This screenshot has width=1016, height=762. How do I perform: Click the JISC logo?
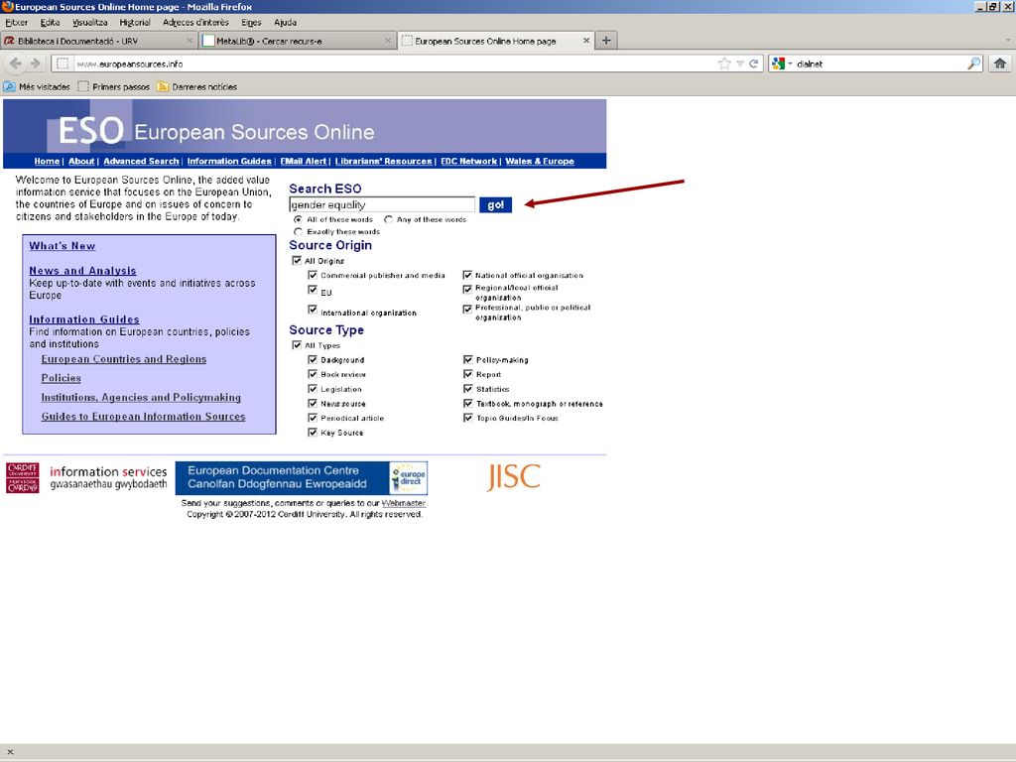click(x=513, y=477)
